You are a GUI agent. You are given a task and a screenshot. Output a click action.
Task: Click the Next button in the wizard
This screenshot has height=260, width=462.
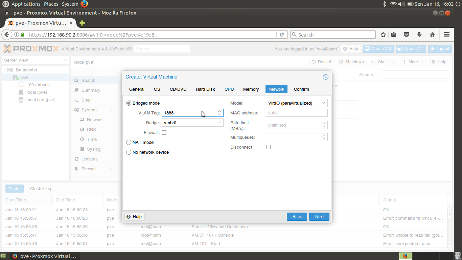tap(319, 217)
